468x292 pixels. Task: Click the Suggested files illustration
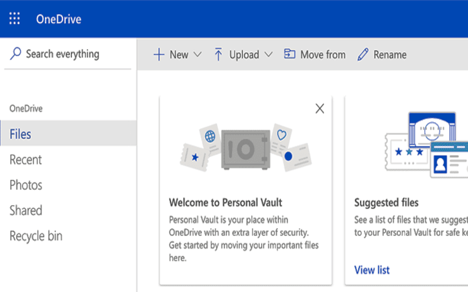point(427,145)
